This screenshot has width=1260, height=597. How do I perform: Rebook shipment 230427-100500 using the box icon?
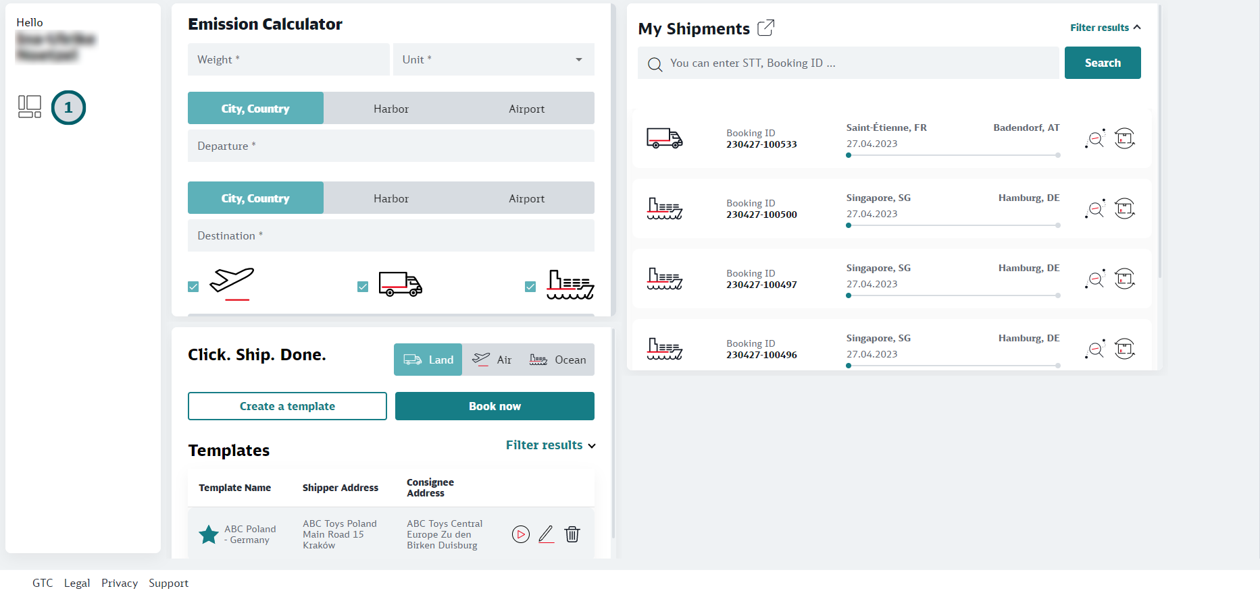pos(1124,208)
